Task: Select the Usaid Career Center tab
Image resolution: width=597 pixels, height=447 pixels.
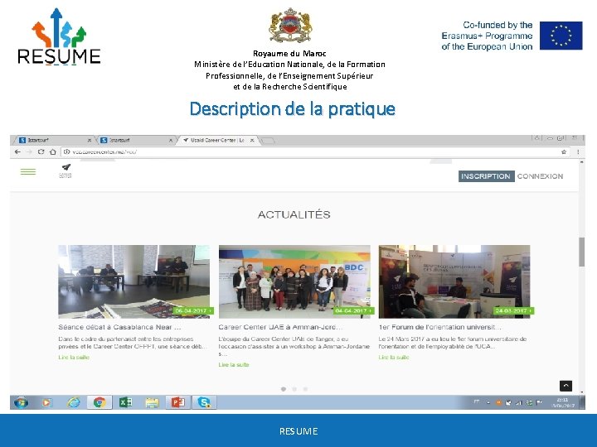Action: coord(217,140)
